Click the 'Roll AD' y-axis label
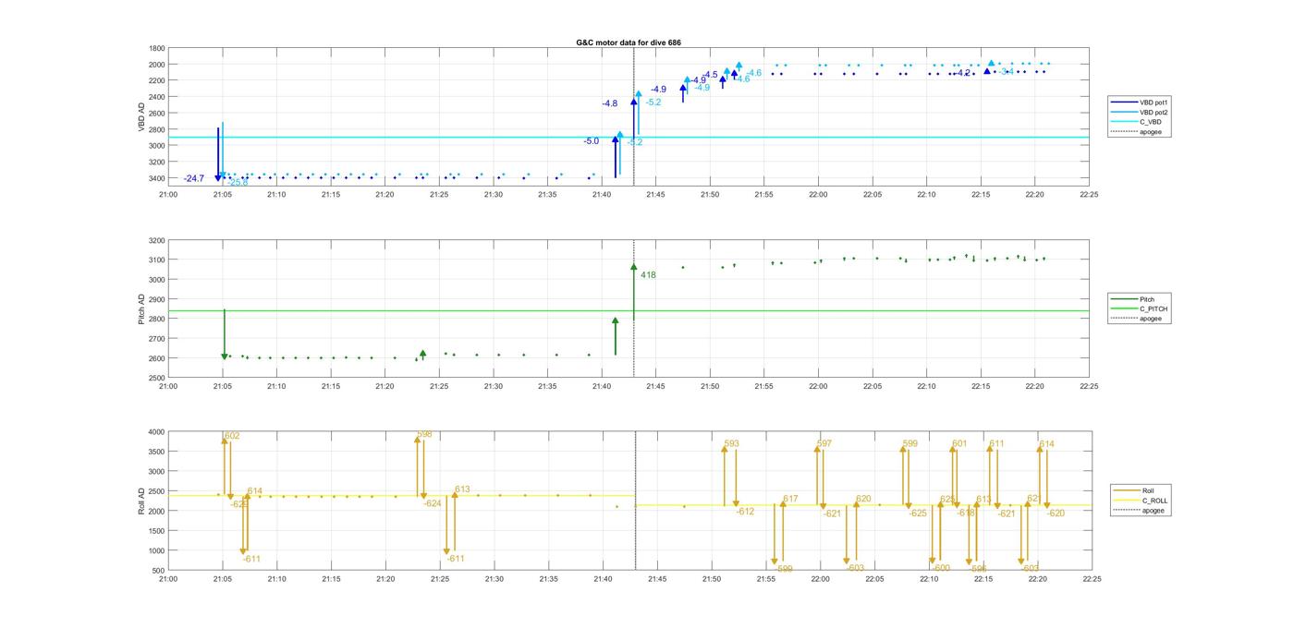The width and height of the screenshot is (1294, 640). pyautogui.click(x=141, y=500)
